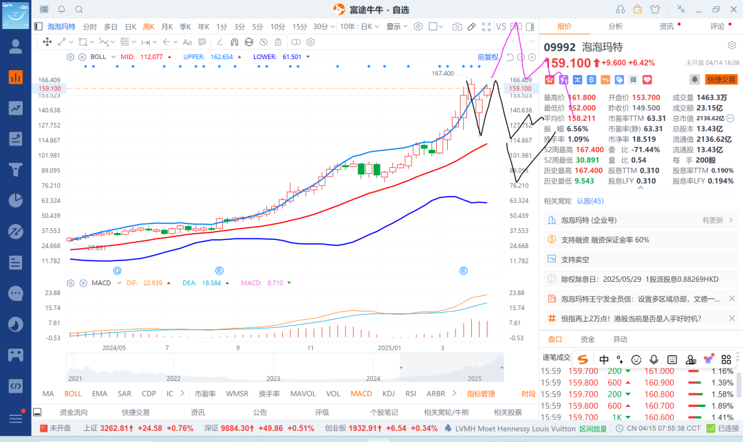The width and height of the screenshot is (743, 442).
Task: Toggle the price alert bell
Action: [x=694, y=80]
